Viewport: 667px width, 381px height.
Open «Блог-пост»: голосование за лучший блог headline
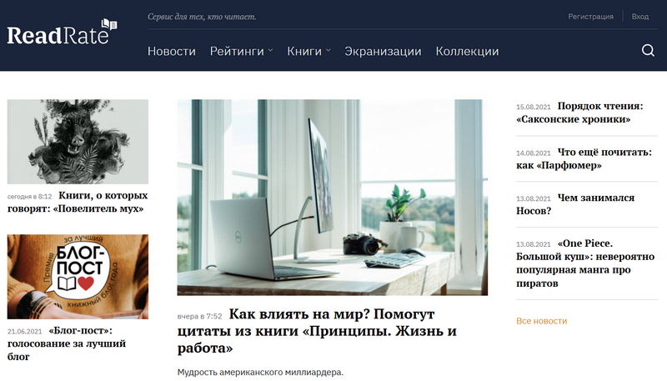(67, 343)
